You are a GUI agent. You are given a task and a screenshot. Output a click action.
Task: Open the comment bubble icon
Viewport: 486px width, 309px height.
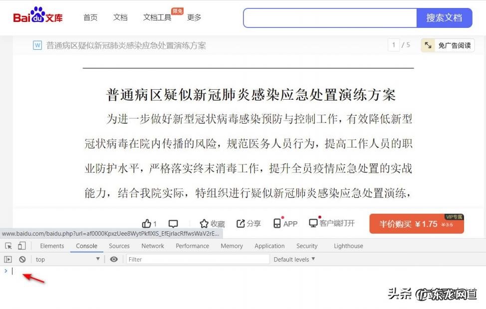[x=173, y=223]
